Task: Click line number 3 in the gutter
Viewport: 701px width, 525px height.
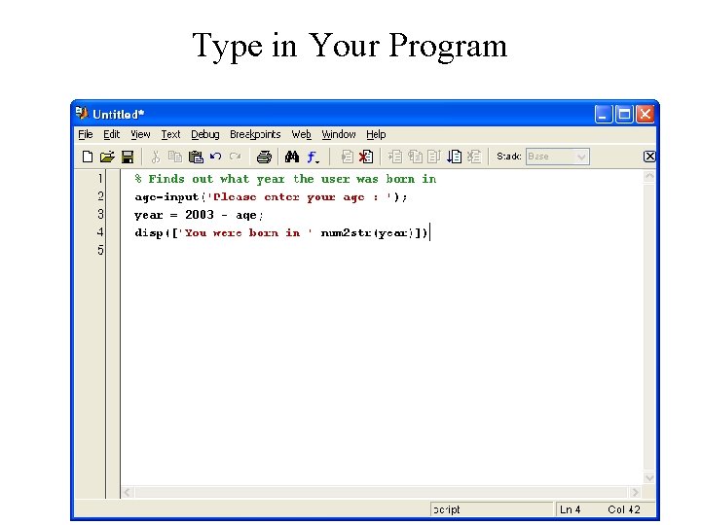Action: click(x=100, y=214)
